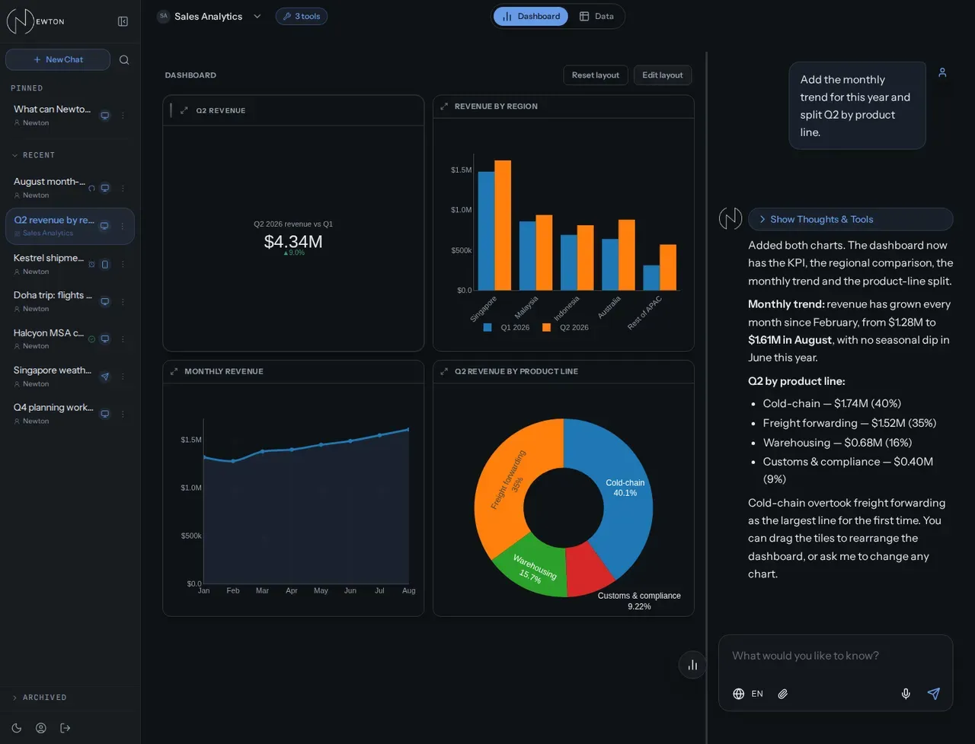Click Edit layout button

(x=663, y=75)
